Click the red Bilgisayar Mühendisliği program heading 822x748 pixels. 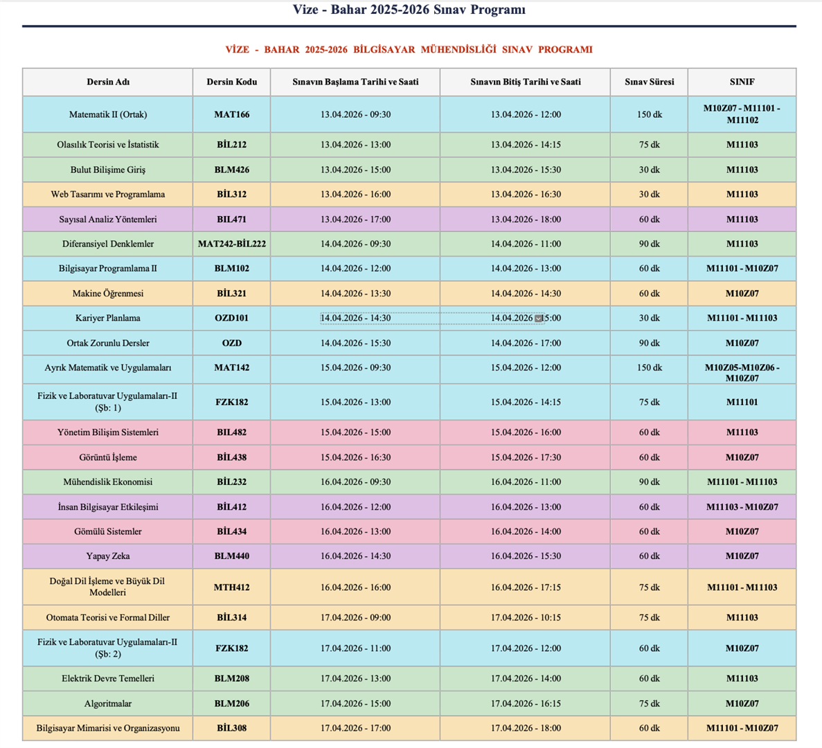(409, 50)
